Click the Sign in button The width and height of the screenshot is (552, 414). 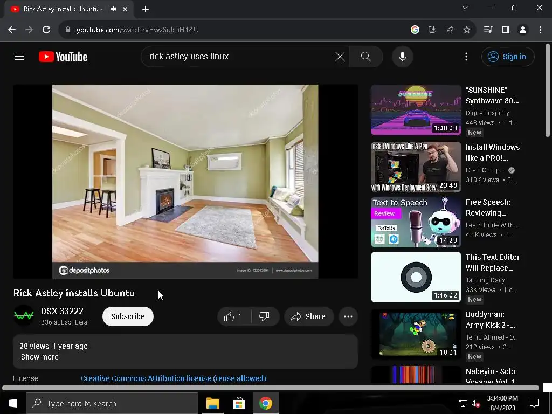tap(508, 56)
